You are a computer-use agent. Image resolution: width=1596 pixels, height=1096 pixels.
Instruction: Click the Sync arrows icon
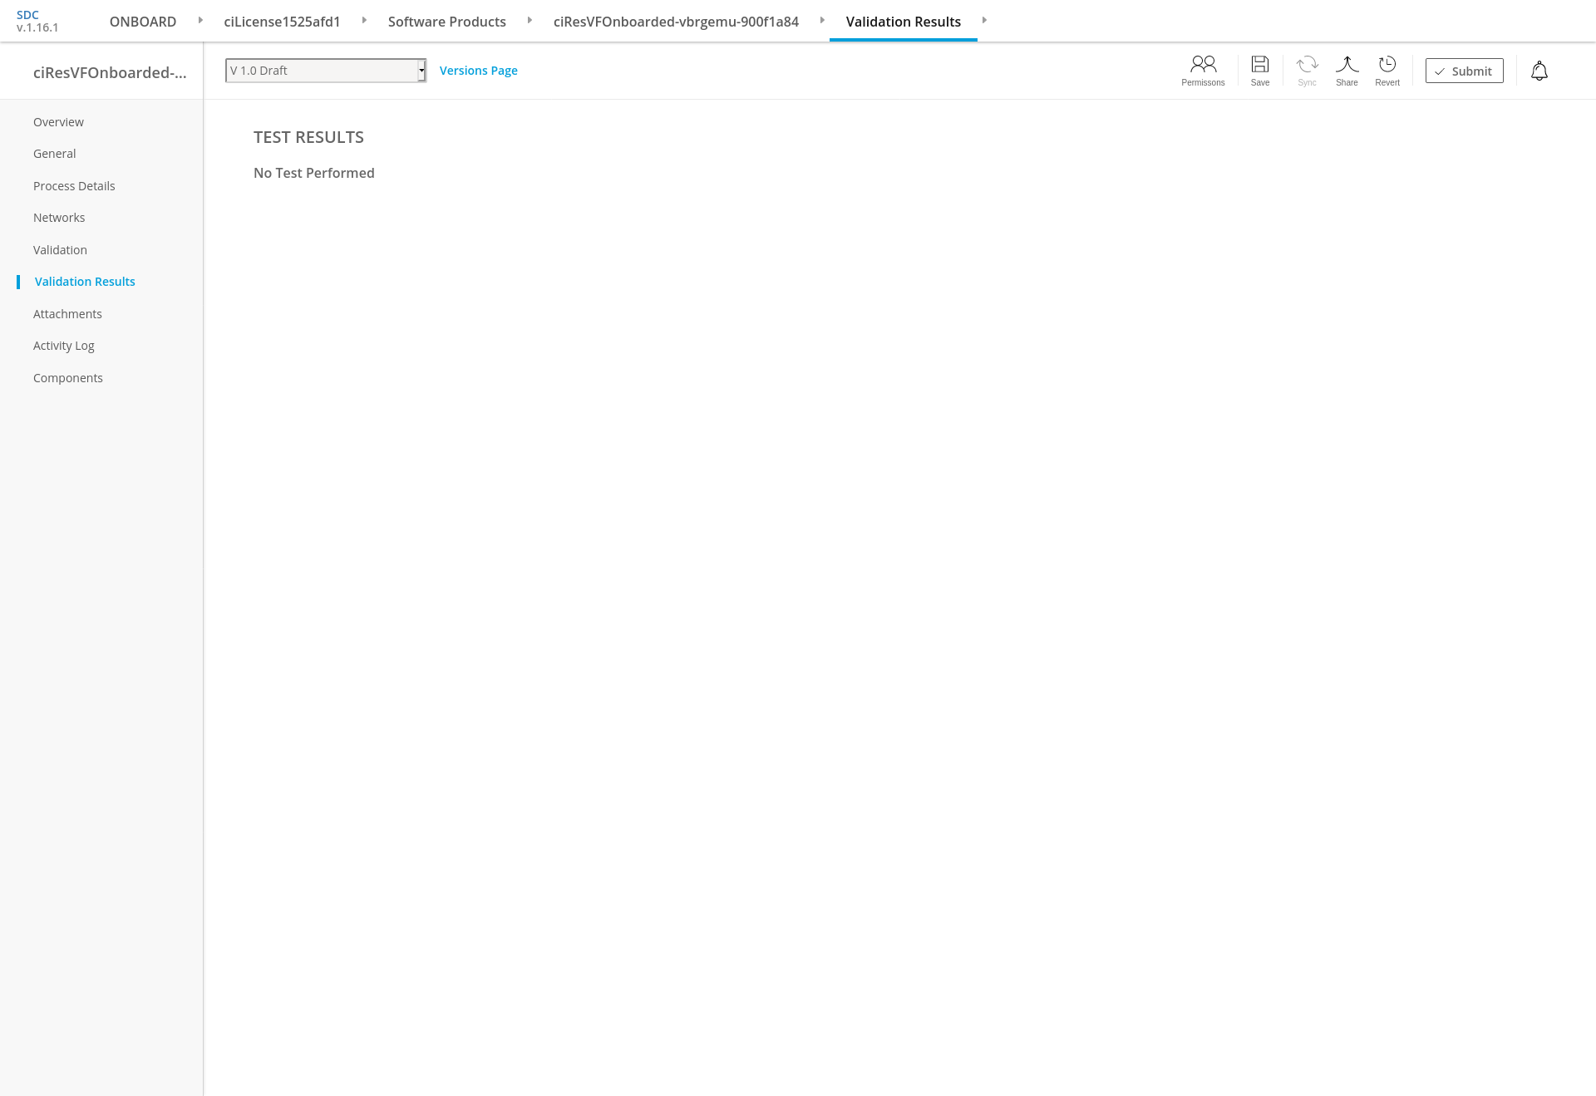point(1307,65)
